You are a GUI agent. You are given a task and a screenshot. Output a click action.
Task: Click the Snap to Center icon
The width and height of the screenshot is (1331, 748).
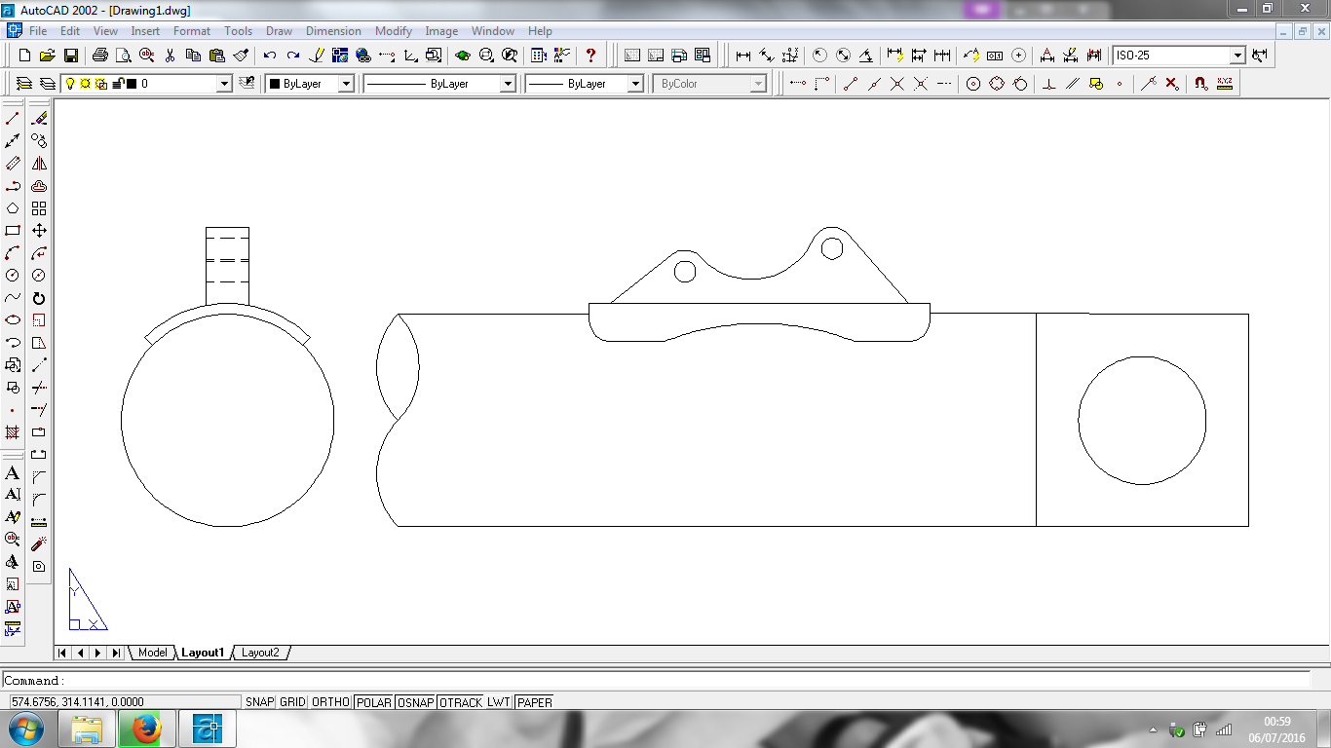(972, 84)
